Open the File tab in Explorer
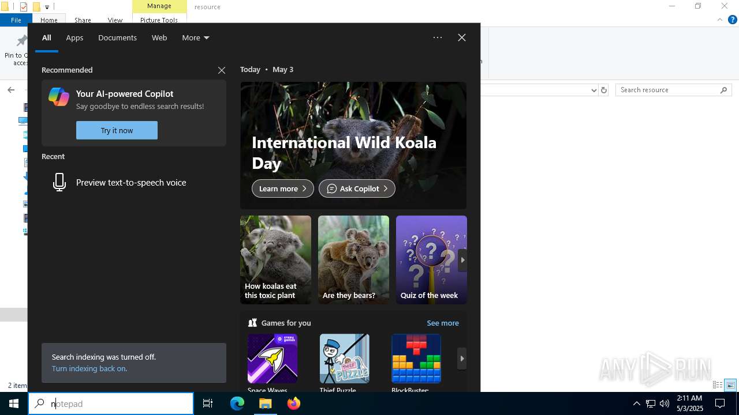Screen dimensions: 739x415 [x=16, y=20]
